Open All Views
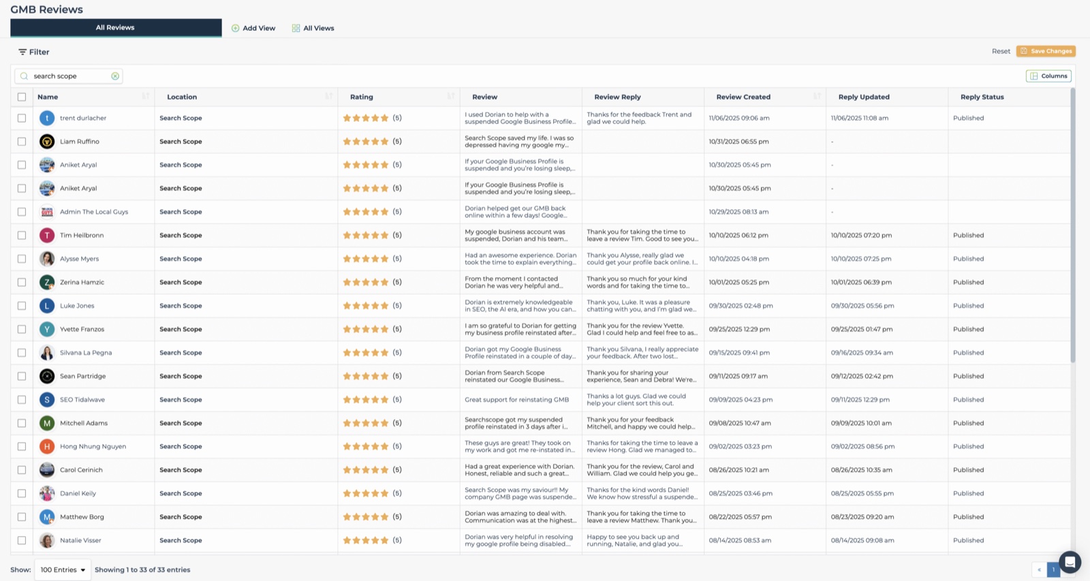Viewport: 1090px width, 581px height. click(313, 28)
